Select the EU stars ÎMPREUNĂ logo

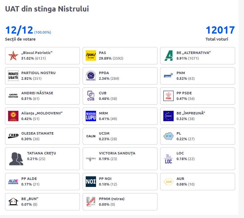(x=168, y=116)
